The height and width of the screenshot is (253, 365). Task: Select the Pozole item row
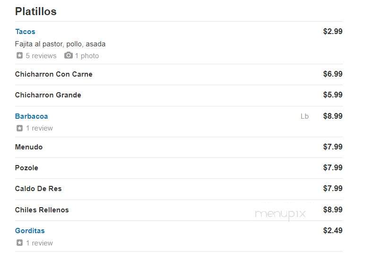point(179,168)
